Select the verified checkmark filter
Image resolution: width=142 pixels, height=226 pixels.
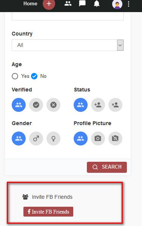coord(36,105)
